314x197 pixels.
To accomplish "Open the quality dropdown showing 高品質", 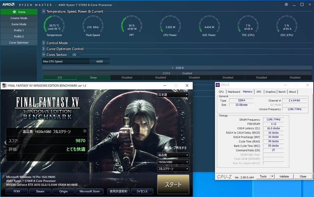I will tap(173, 155).
